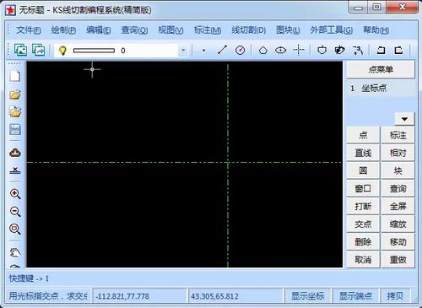Open the 线切割(D) menu
The height and width of the screenshot is (308, 422).
tap(248, 30)
